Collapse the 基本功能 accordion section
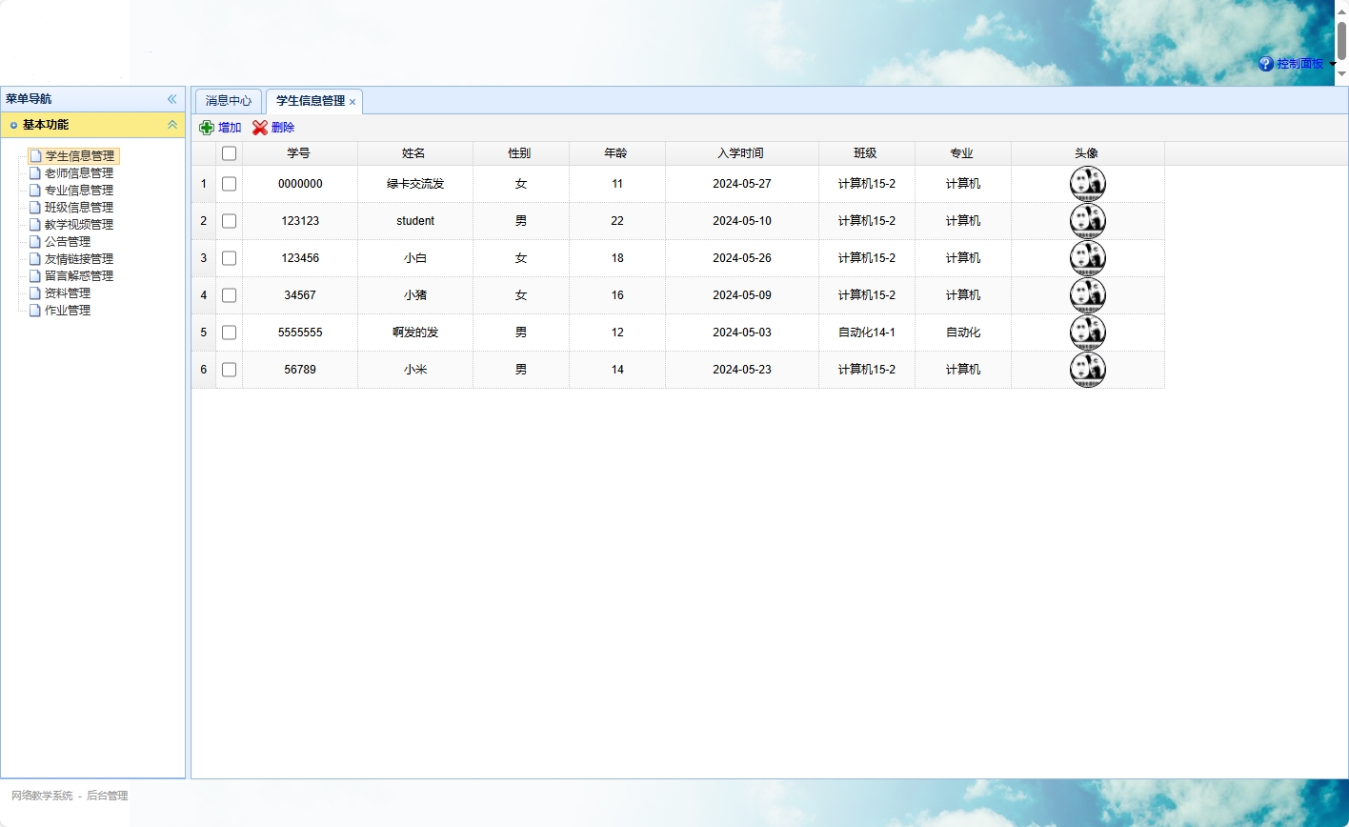Image resolution: width=1349 pixels, height=827 pixels. tap(172, 125)
